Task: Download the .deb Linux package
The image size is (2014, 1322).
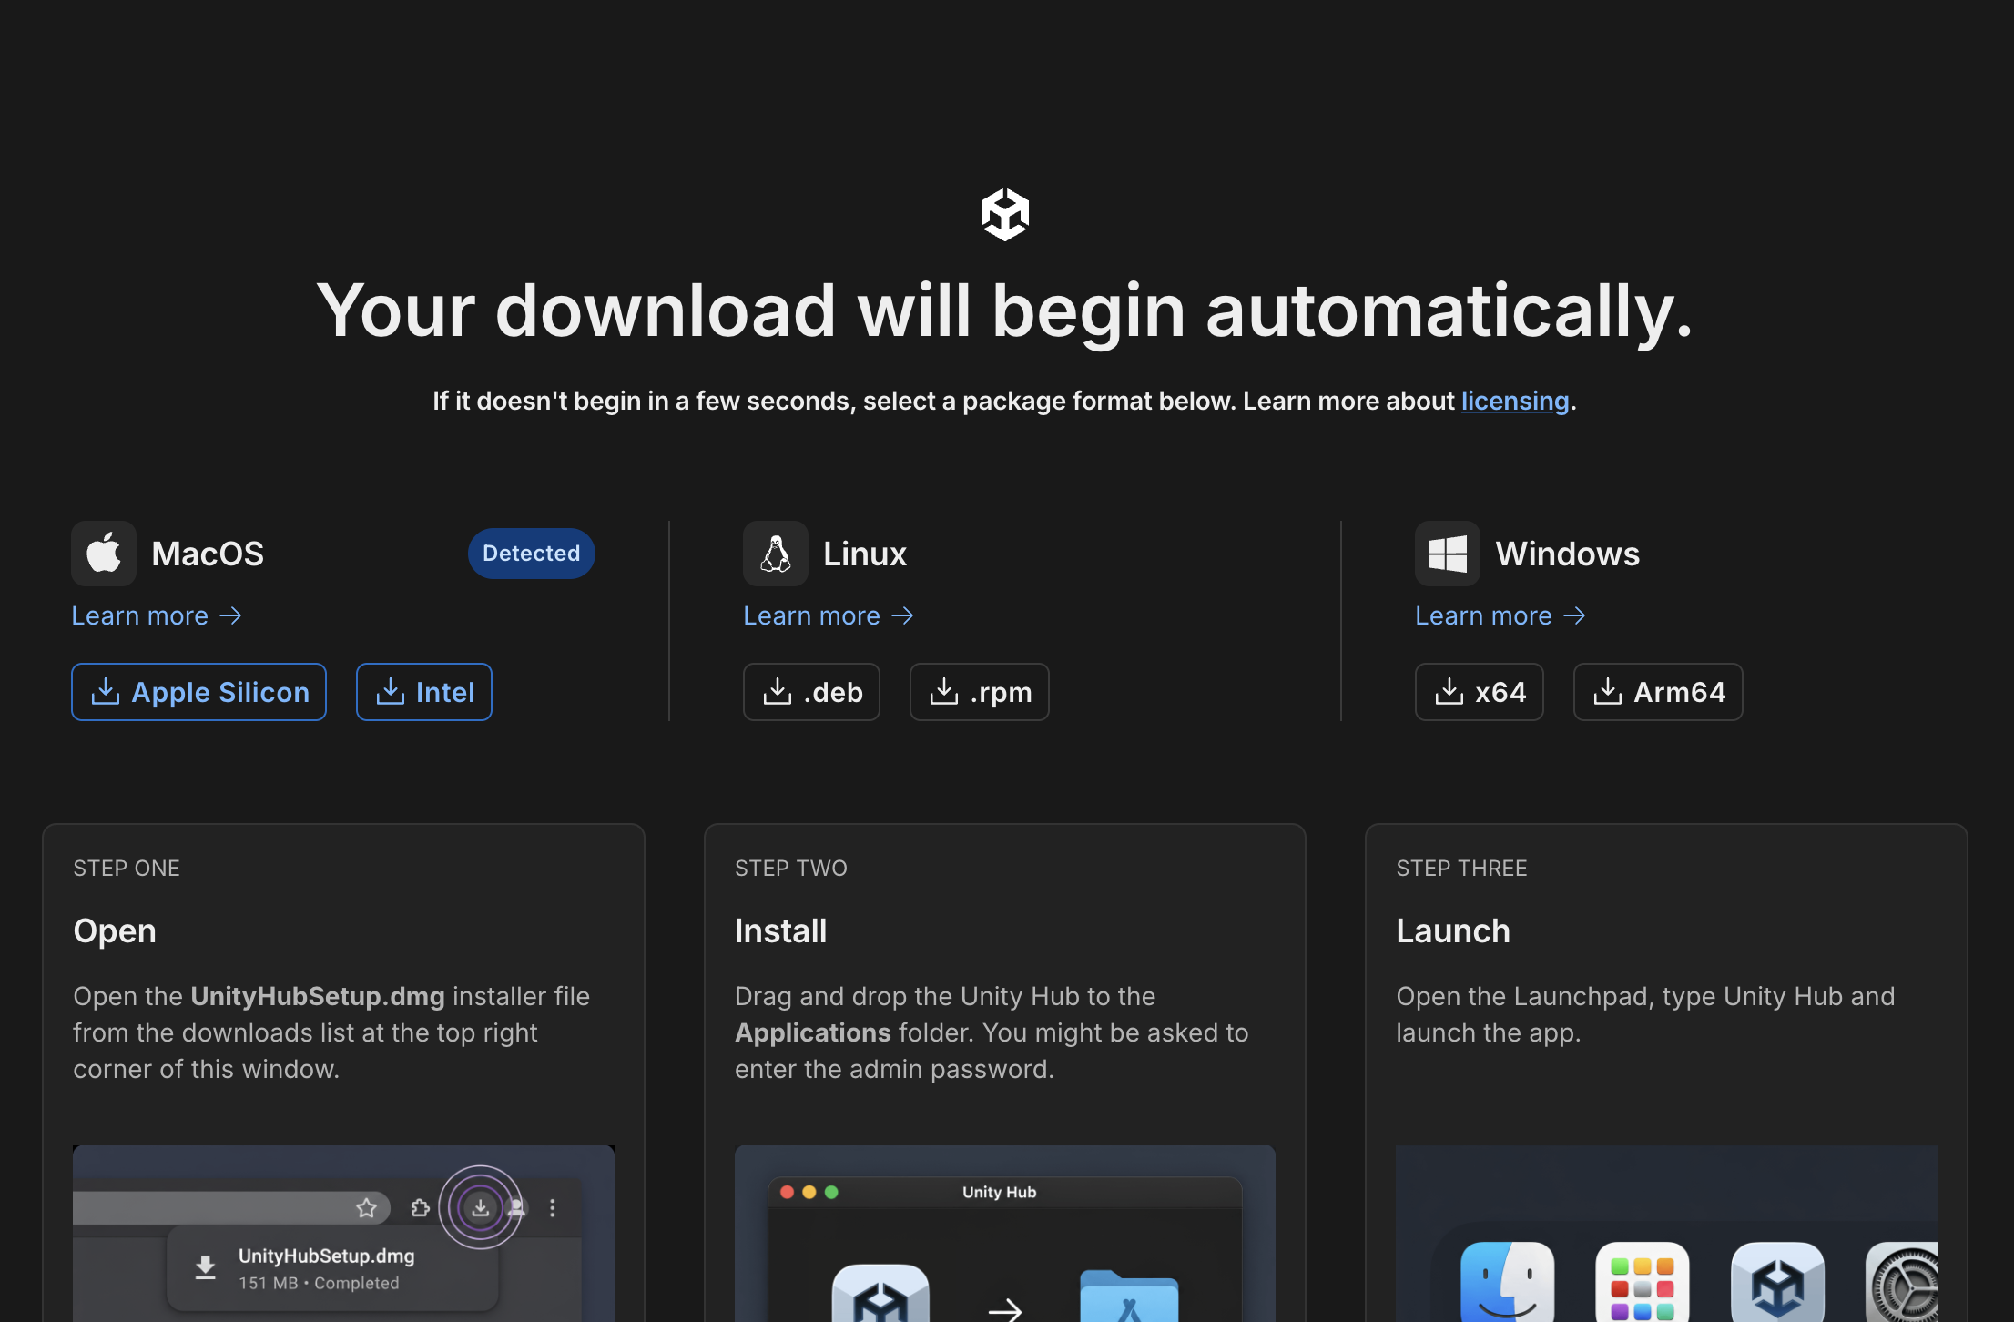Action: point(812,692)
